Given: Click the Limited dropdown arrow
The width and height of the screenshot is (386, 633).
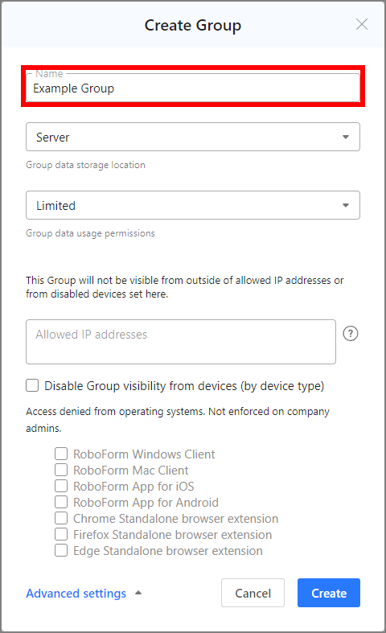Looking at the screenshot, I should [x=346, y=205].
